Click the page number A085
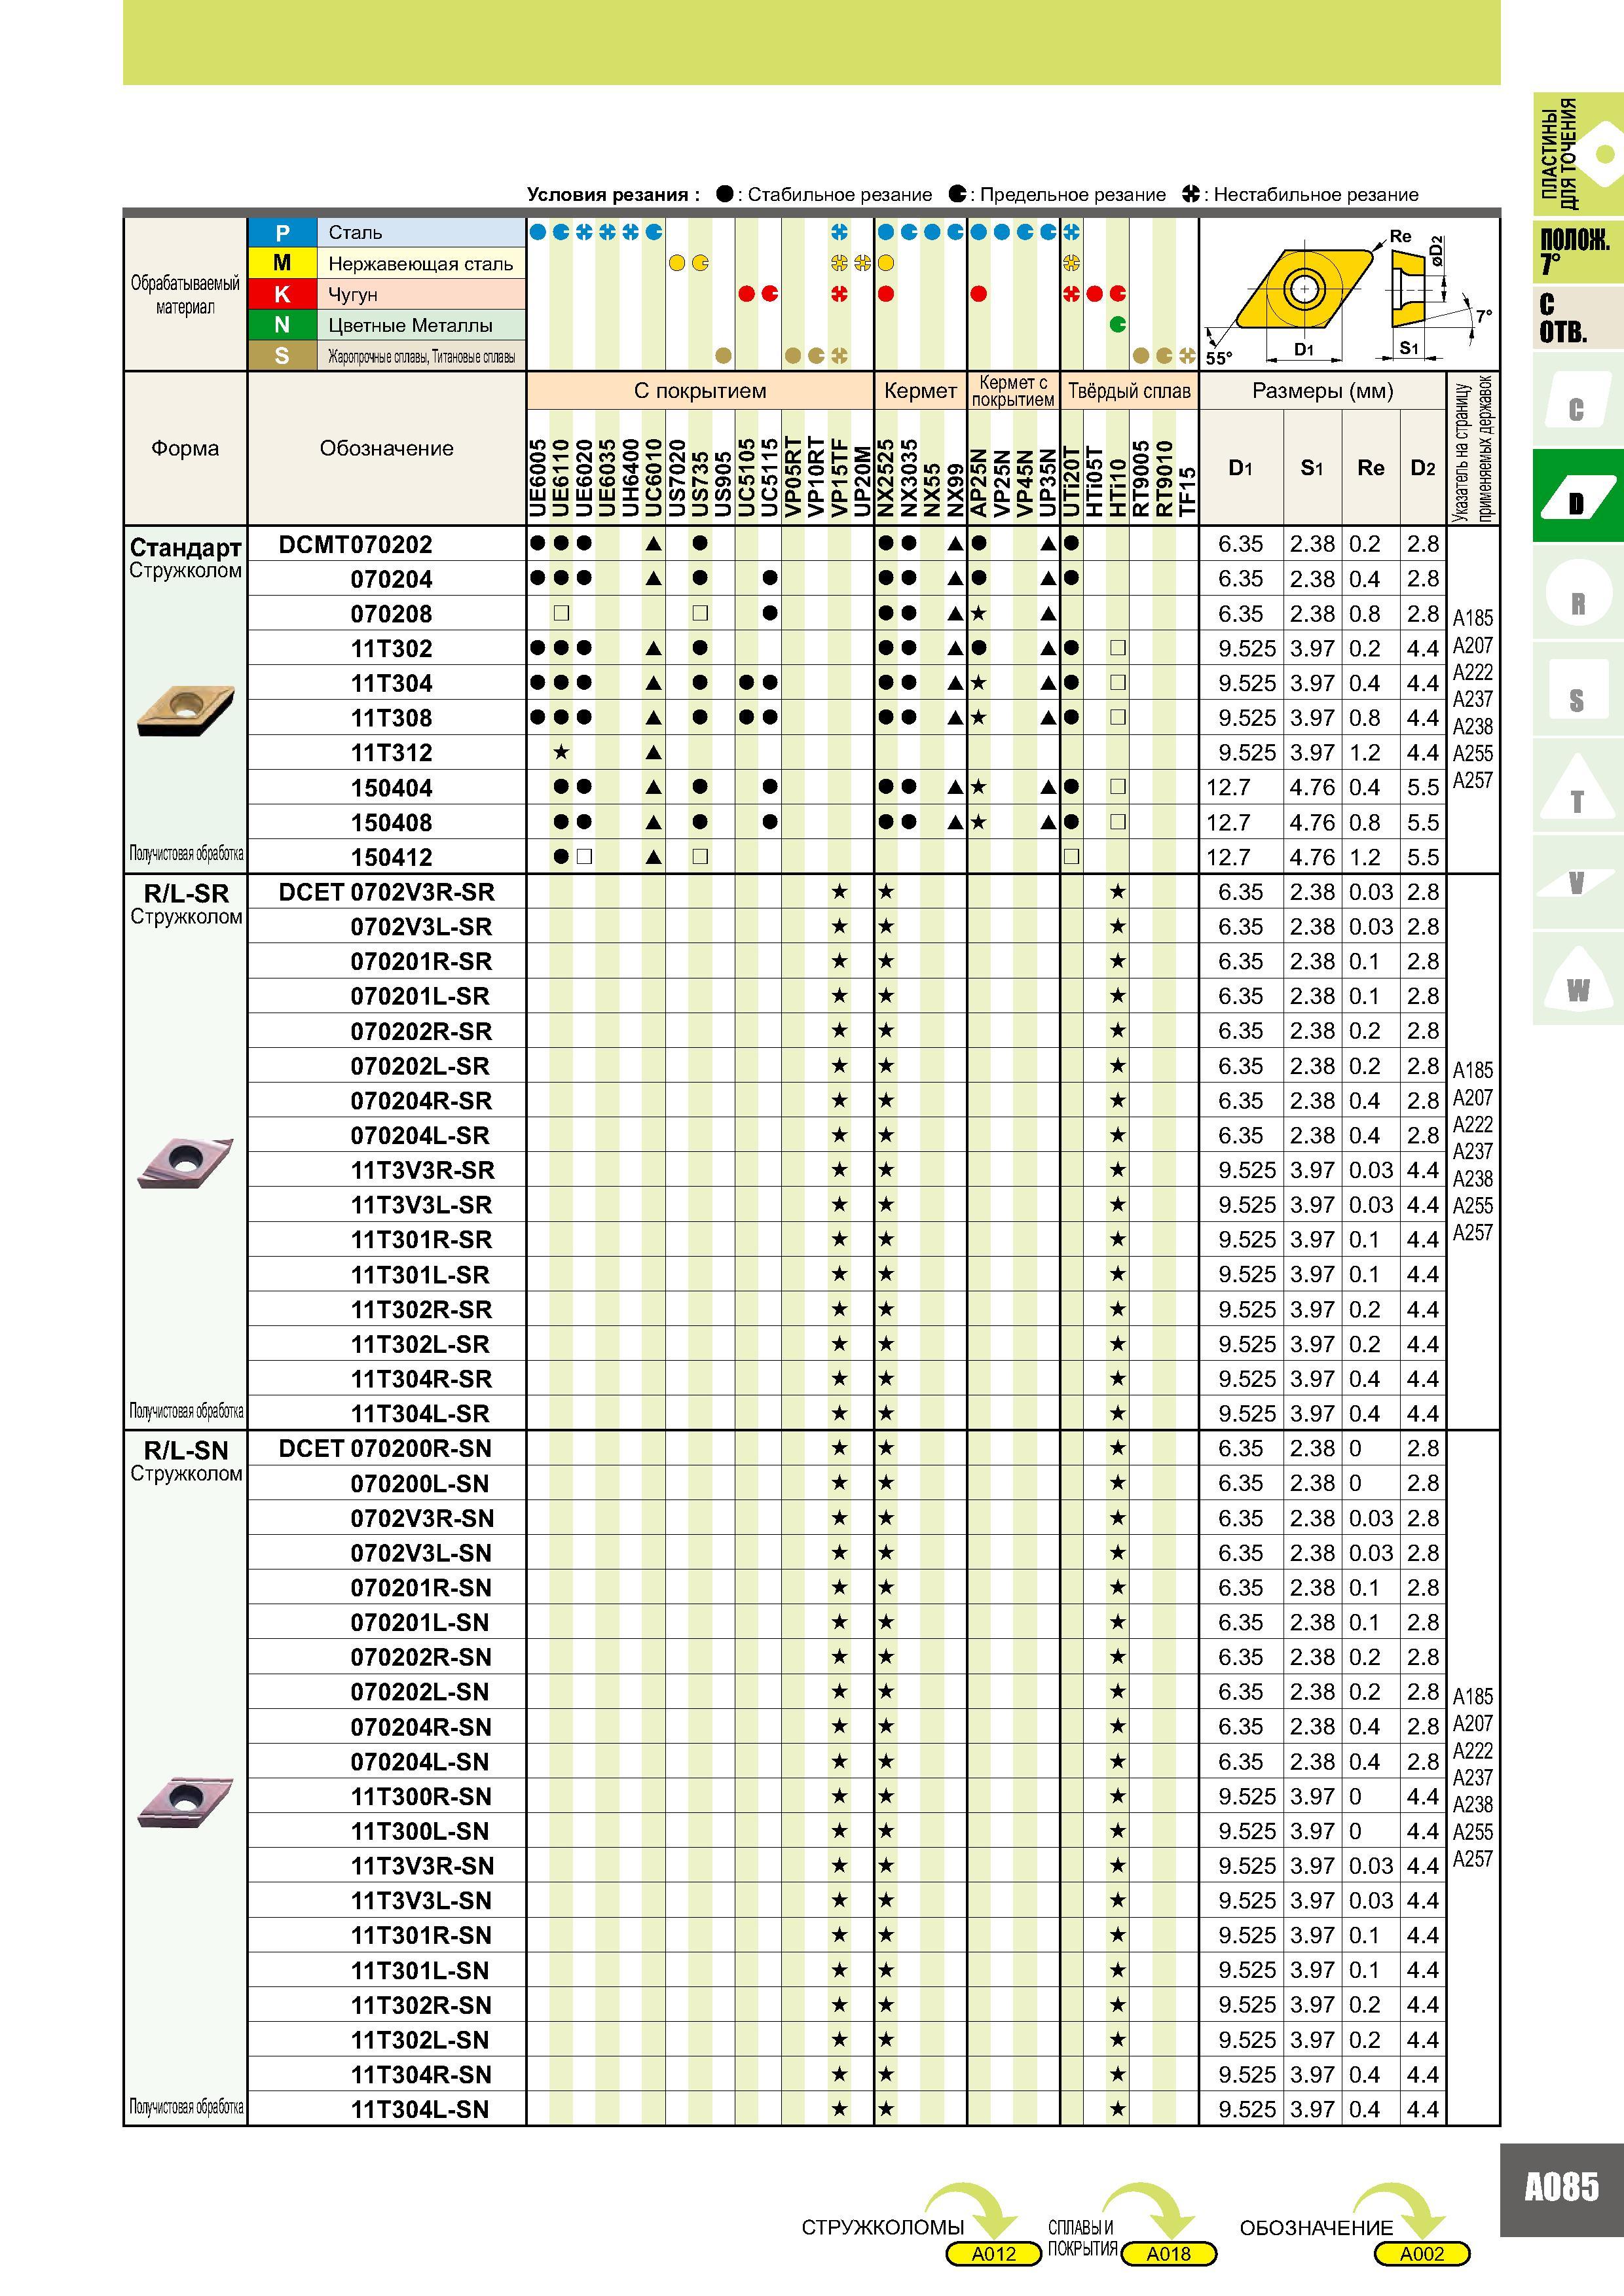Image resolution: width=1624 pixels, height=2296 pixels. (1562, 2187)
